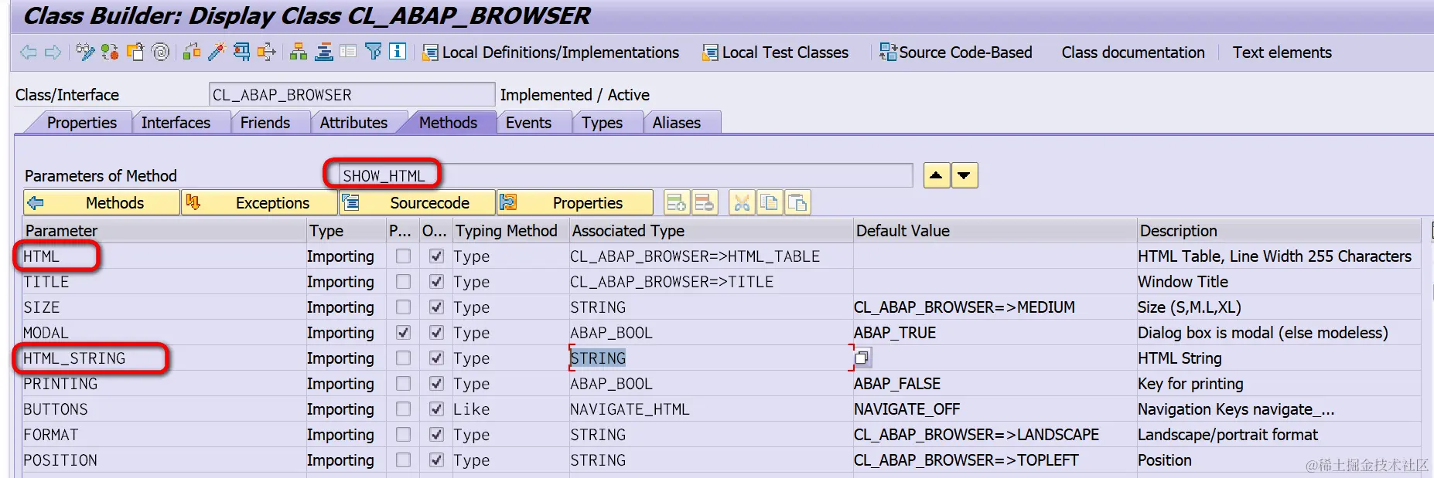Open Local Test Classes

775,52
